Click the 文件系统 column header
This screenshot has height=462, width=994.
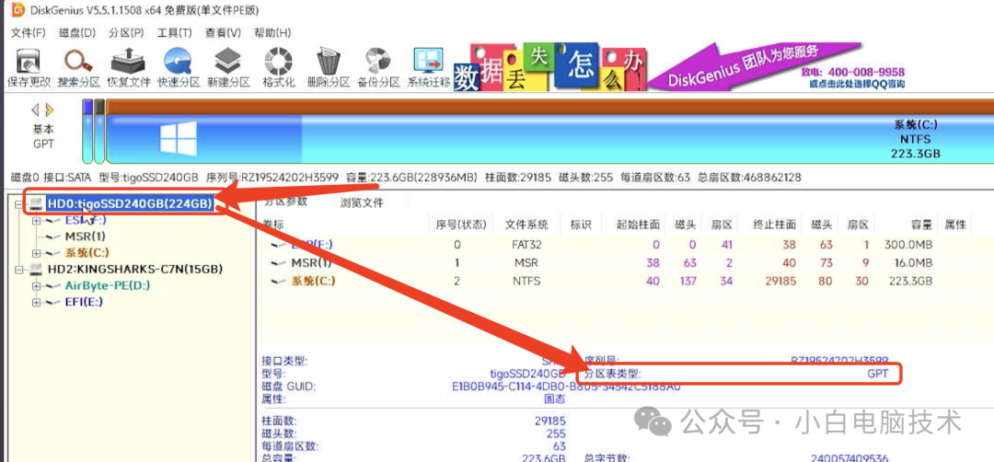(x=526, y=225)
